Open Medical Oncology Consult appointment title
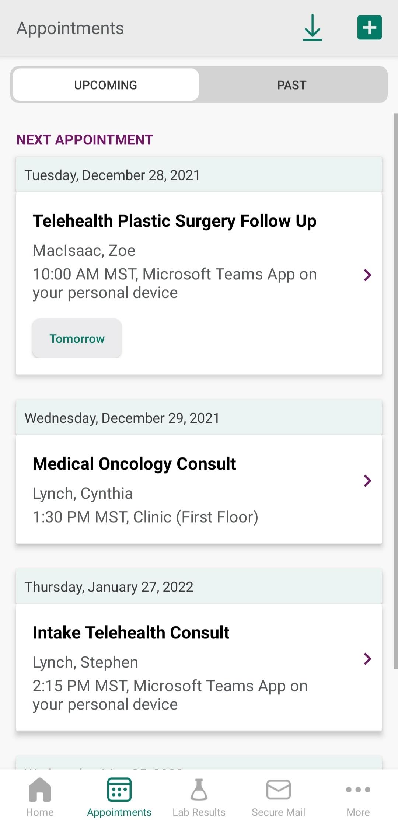This screenshot has height=826, width=398. point(134,464)
